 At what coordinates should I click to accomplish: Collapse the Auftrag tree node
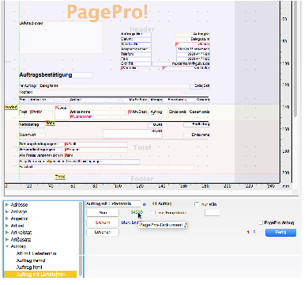[7, 246]
